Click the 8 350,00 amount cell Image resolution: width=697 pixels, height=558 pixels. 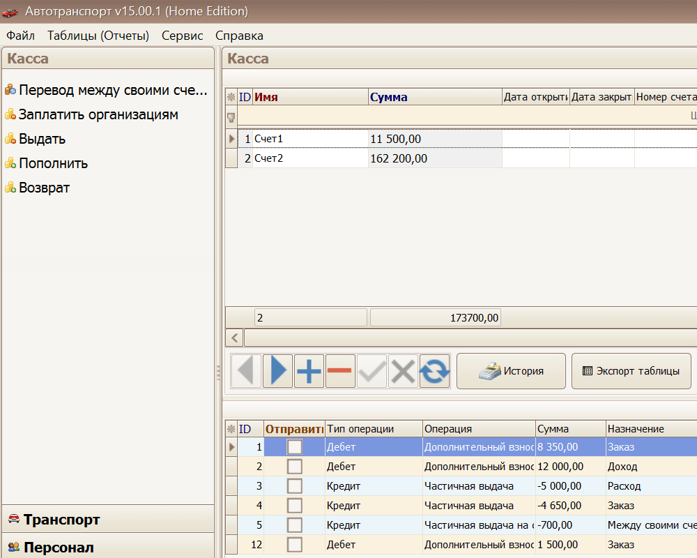tap(571, 447)
